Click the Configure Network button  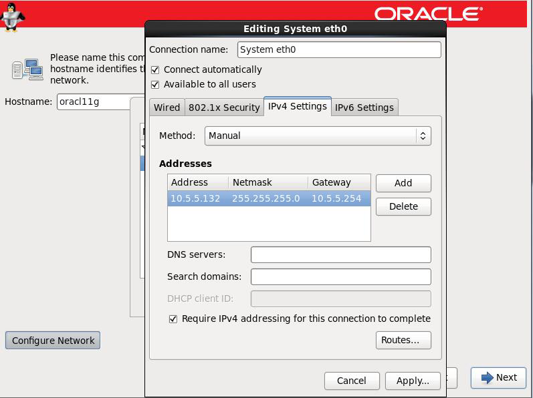pos(53,341)
